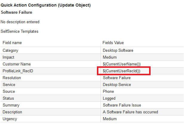Screen dimensions: 184x130
Task: Select the Software Failure Issue summary value
Action: (x=122, y=105)
